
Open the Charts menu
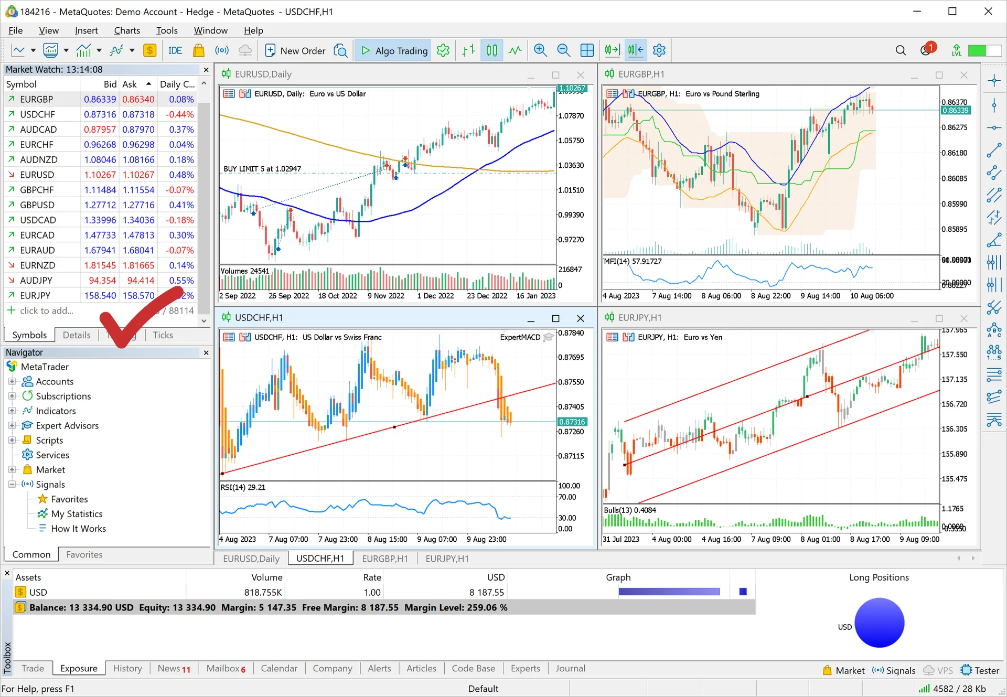127,30
